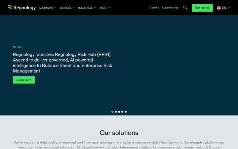Open the RESOURCES menu

coord(85,8)
